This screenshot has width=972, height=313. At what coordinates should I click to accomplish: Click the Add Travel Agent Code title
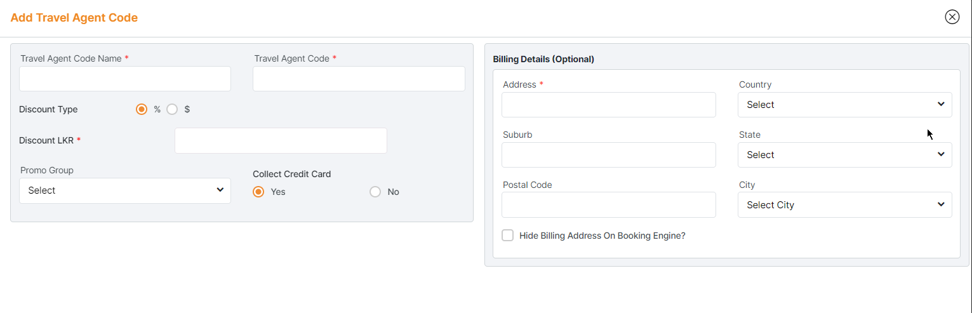pos(74,18)
